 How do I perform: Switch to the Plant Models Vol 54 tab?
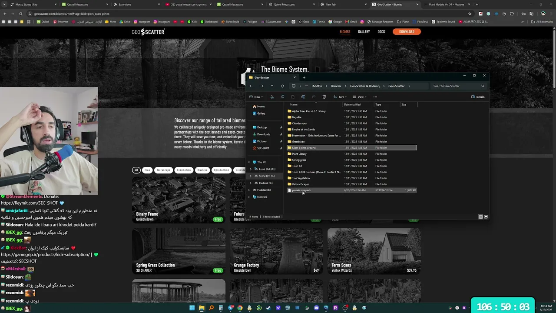click(447, 4)
